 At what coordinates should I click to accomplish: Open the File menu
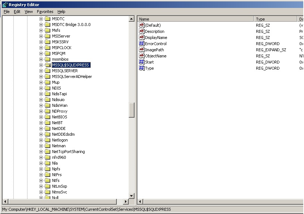coord(7,12)
